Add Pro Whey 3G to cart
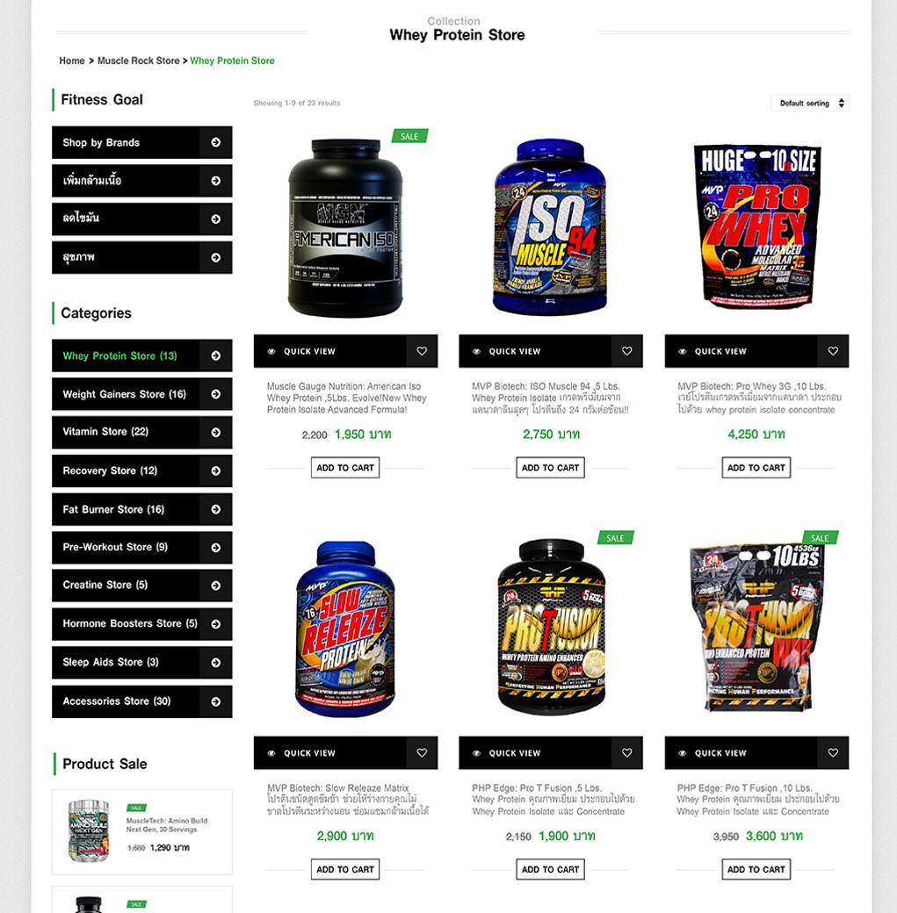Screen dimensions: 897x913 click(x=756, y=468)
